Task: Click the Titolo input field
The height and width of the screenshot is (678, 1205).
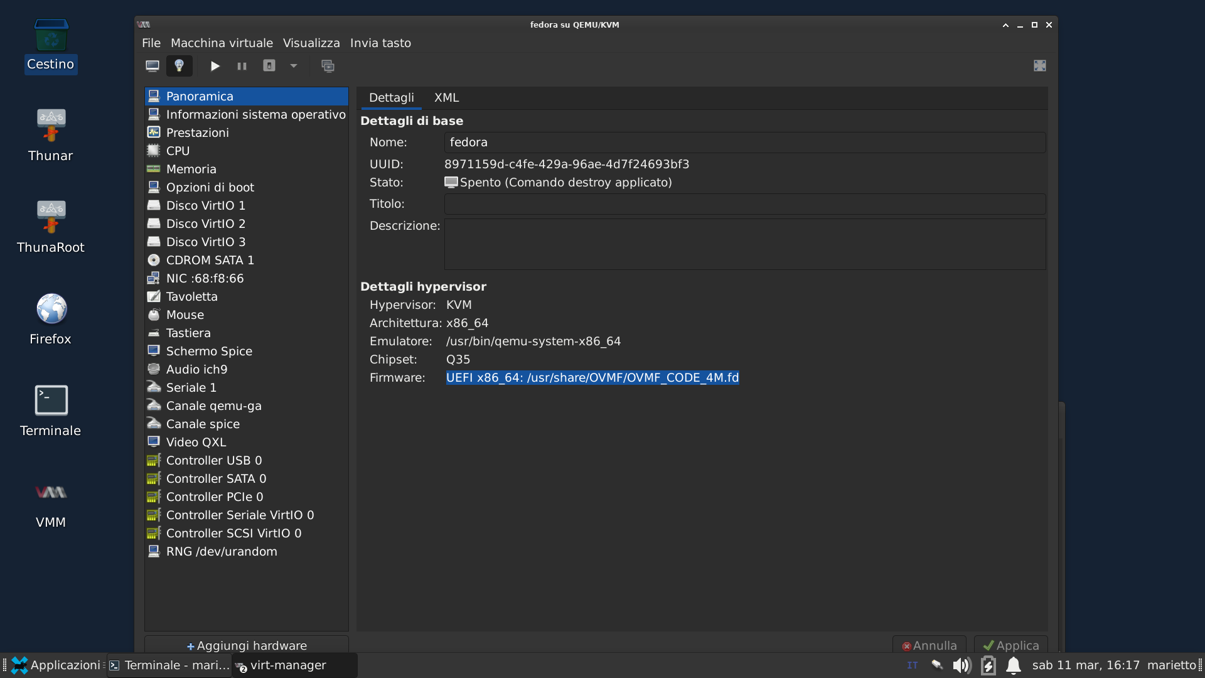Action: (745, 204)
